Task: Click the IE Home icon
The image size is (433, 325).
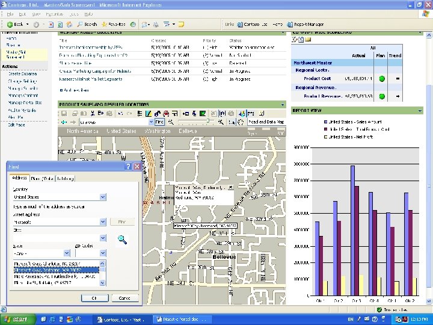Action: [x=69, y=25]
